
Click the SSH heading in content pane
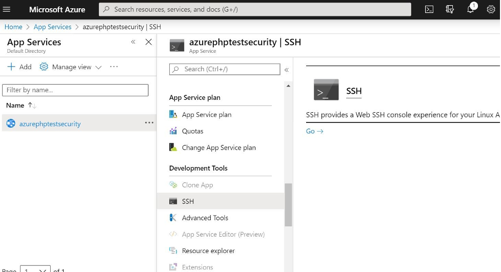point(354,91)
